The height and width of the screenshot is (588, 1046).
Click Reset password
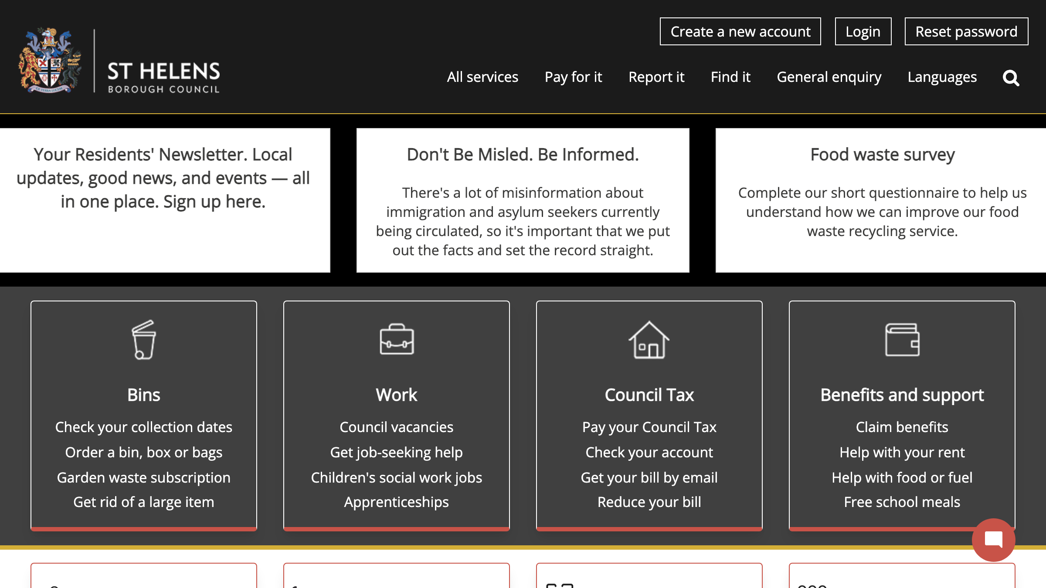[966, 31]
